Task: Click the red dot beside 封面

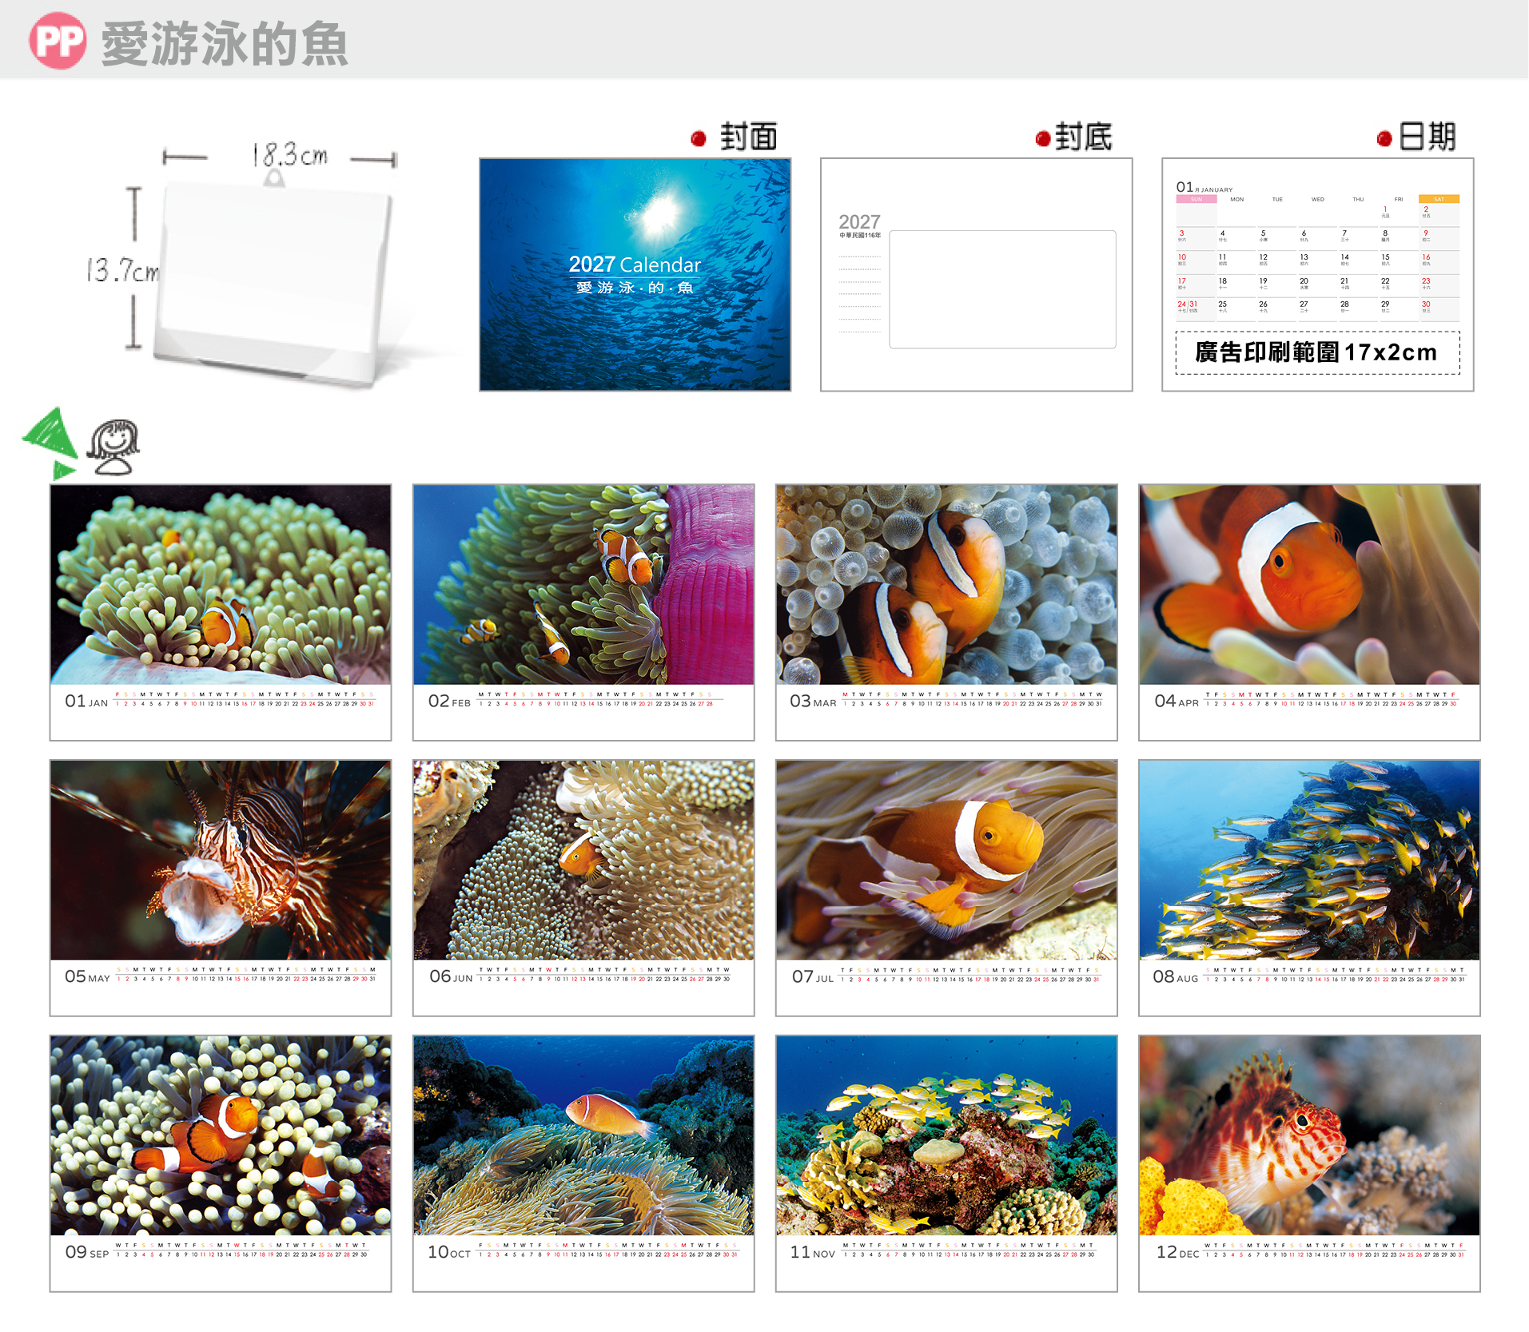Action: (x=699, y=139)
